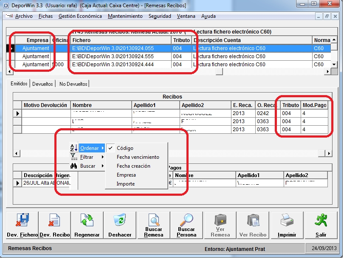
Task: Open the Ayuda menu
Action: [x=209, y=16]
